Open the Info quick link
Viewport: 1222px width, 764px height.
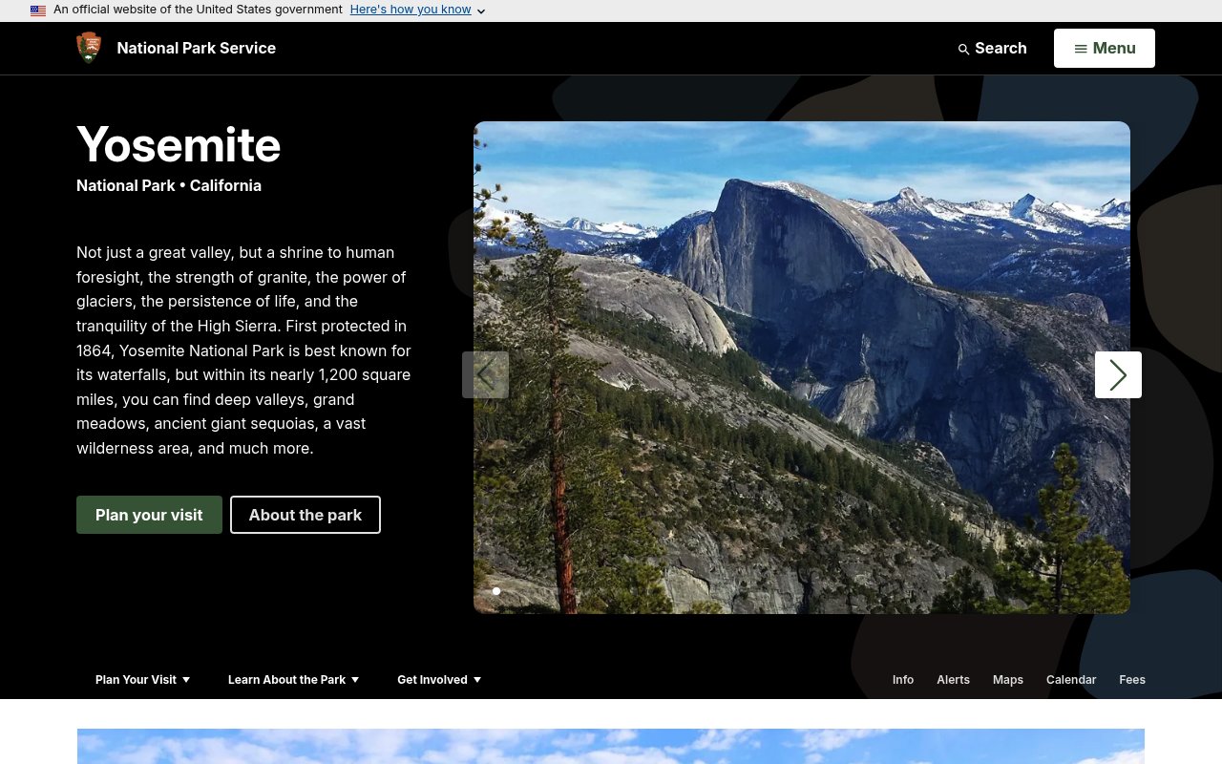click(903, 680)
